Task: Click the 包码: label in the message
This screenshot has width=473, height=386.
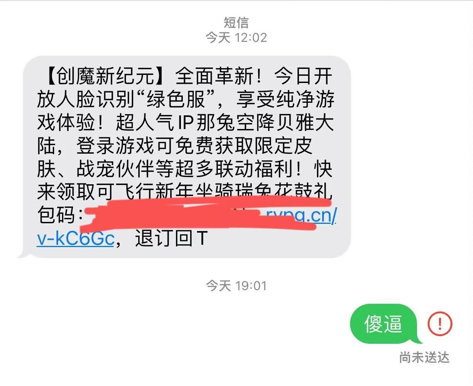Action: click(x=60, y=215)
